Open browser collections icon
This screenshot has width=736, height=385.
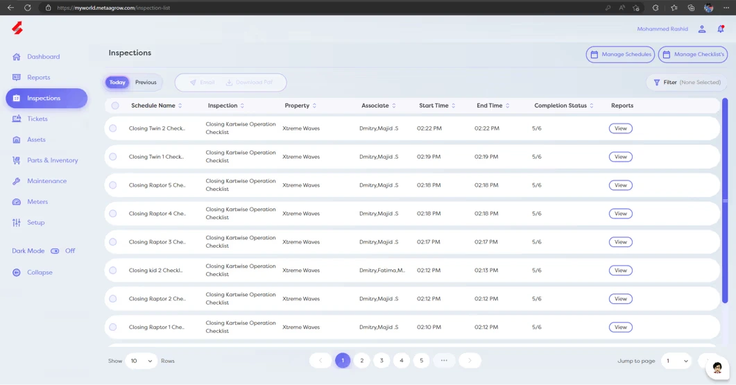coord(691,8)
